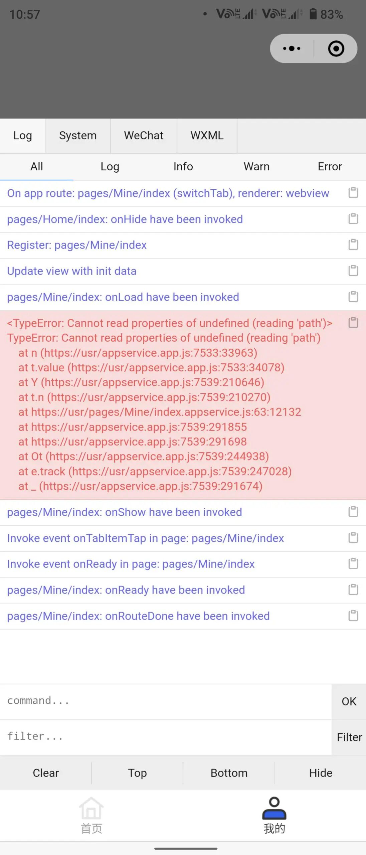
Task: Click the Clear button
Action: (x=46, y=773)
